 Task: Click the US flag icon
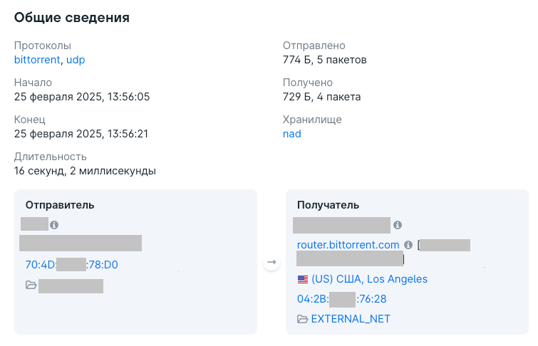[x=302, y=279]
